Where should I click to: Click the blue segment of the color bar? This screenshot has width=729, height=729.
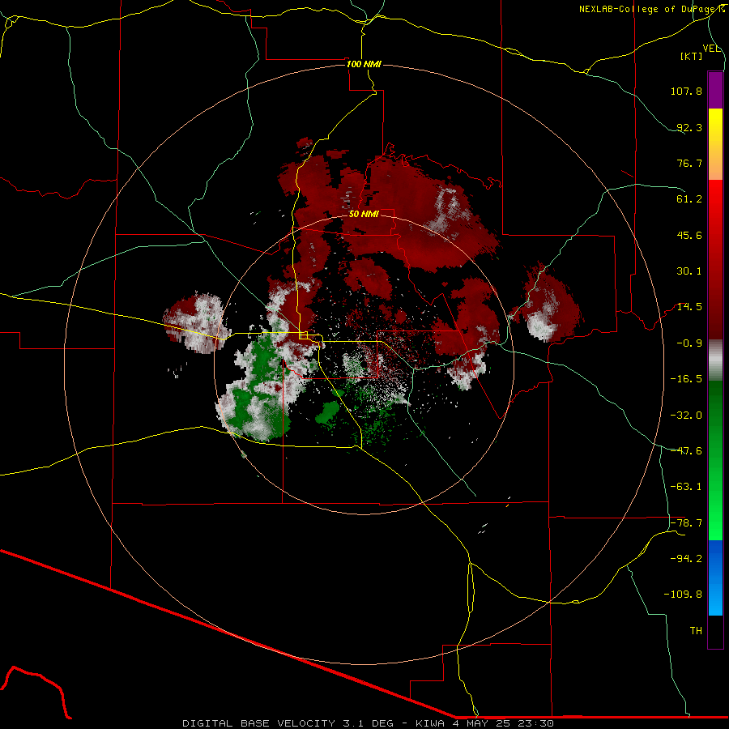tap(715, 578)
